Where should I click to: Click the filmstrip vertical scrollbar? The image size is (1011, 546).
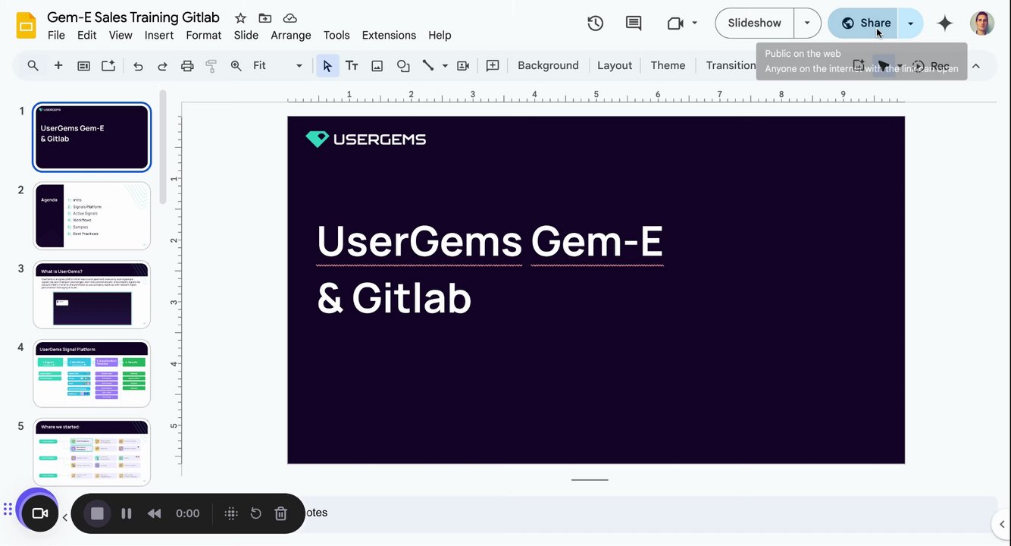click(162, 147)
